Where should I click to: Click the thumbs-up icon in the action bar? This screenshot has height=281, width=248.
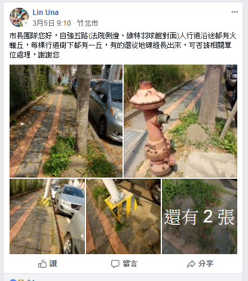tap(42, 264)
